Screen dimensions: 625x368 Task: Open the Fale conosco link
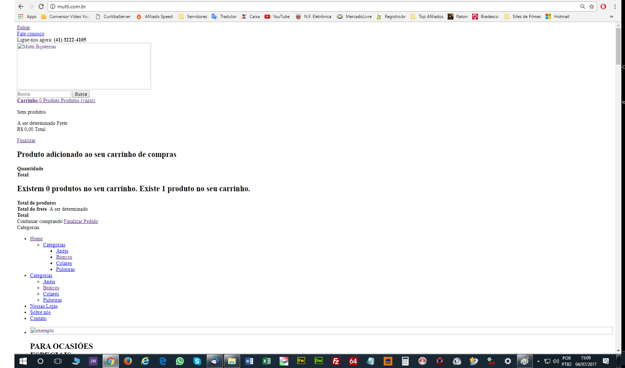point(31,34)
